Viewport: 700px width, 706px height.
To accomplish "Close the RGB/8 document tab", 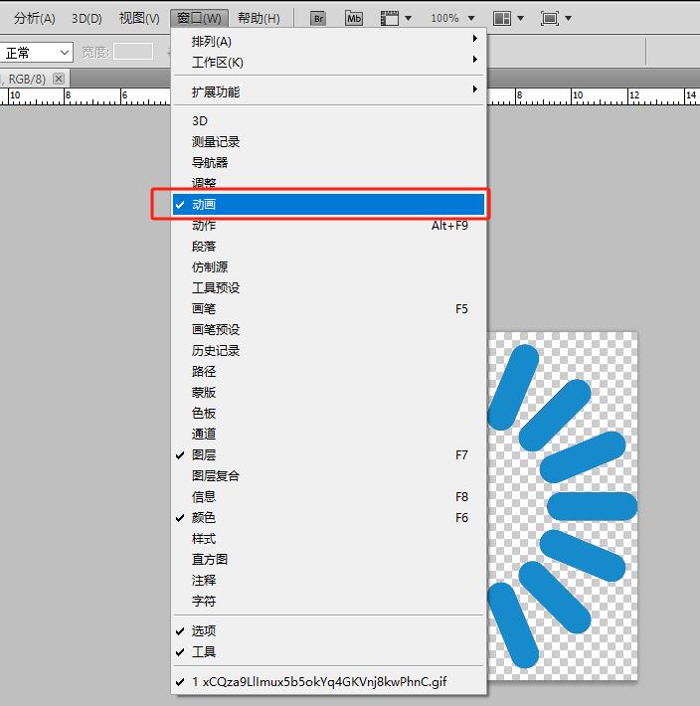I will (59, 79).
